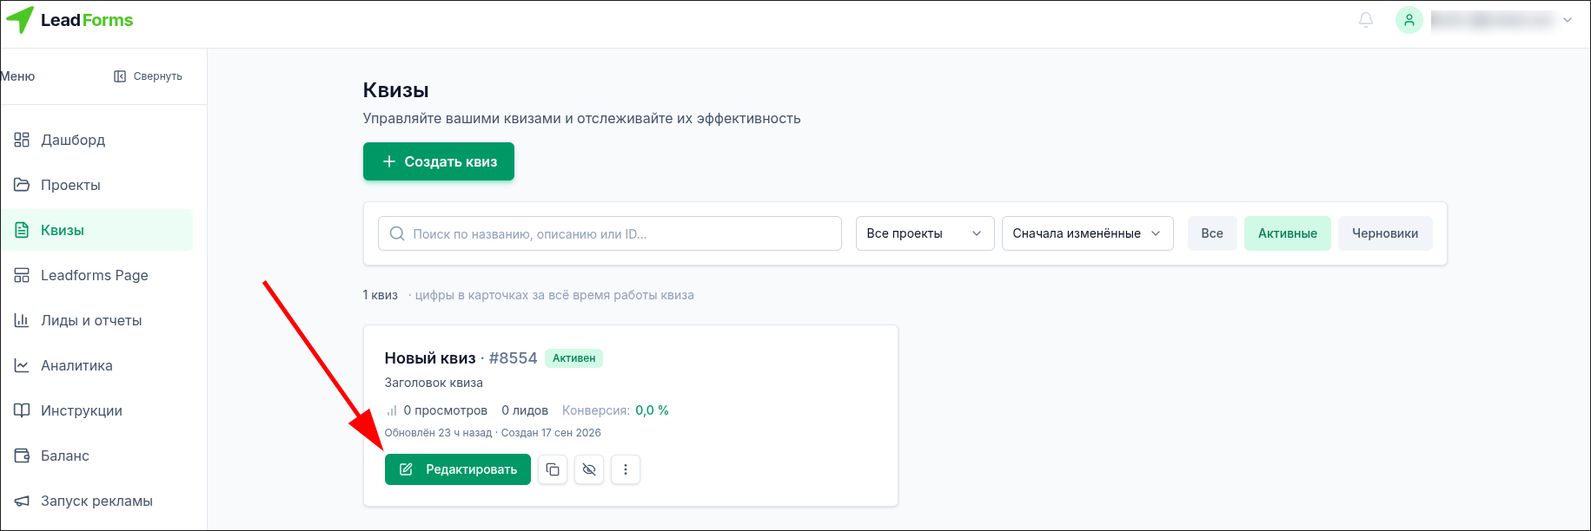Click the Создать квиз button
The height and width of the screenshot is (531, 1591).
coord(439,161)
